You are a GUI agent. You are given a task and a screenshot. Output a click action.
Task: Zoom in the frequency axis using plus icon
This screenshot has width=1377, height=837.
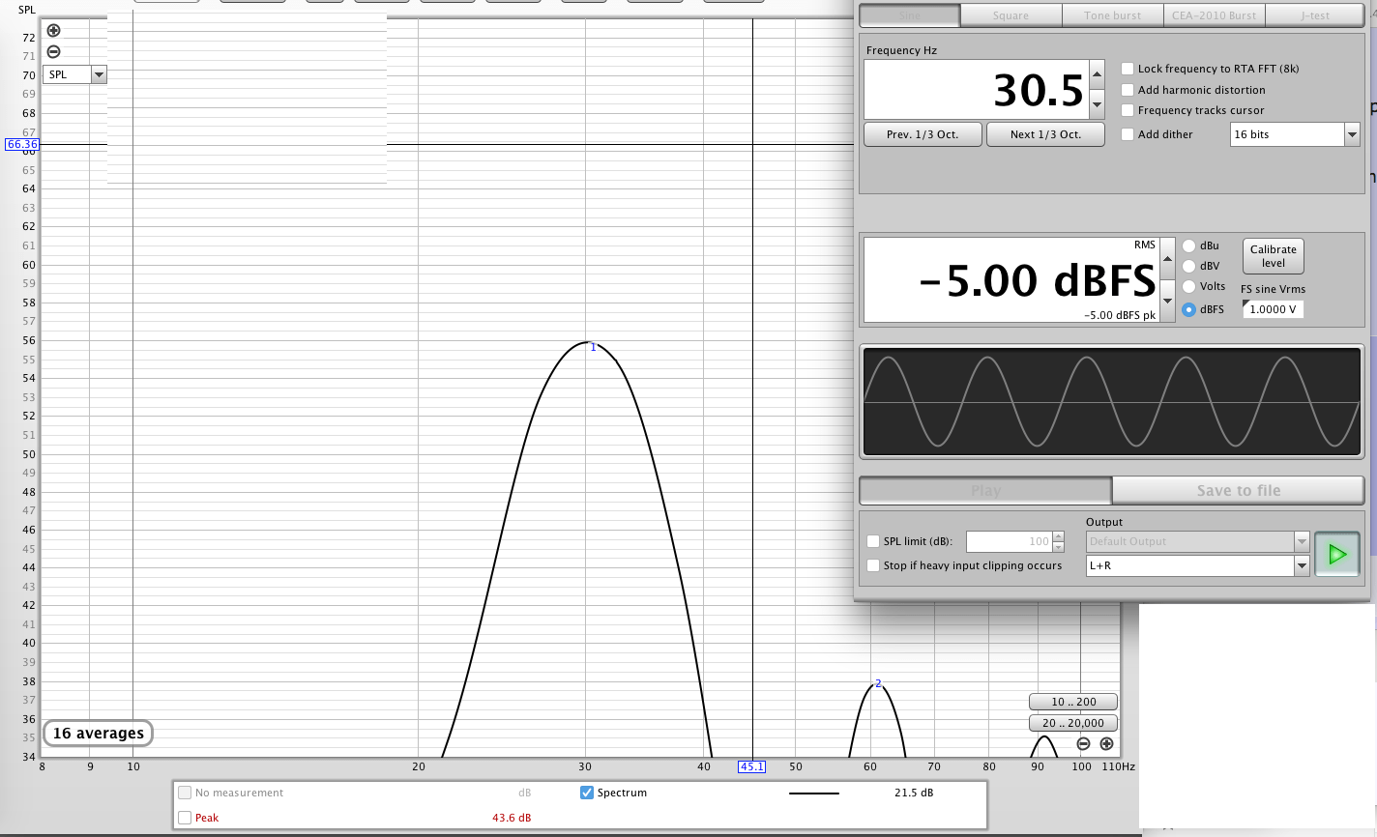click(1106, 744)
